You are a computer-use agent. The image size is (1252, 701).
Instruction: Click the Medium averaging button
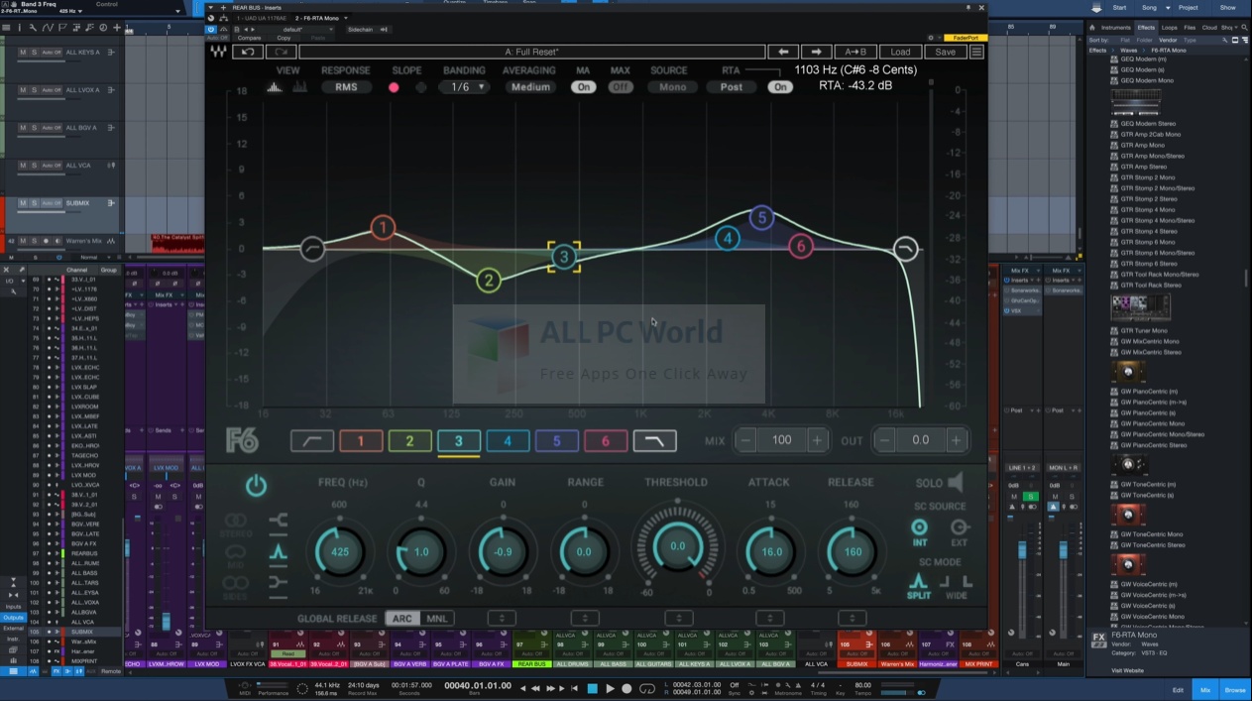point(530,87)
